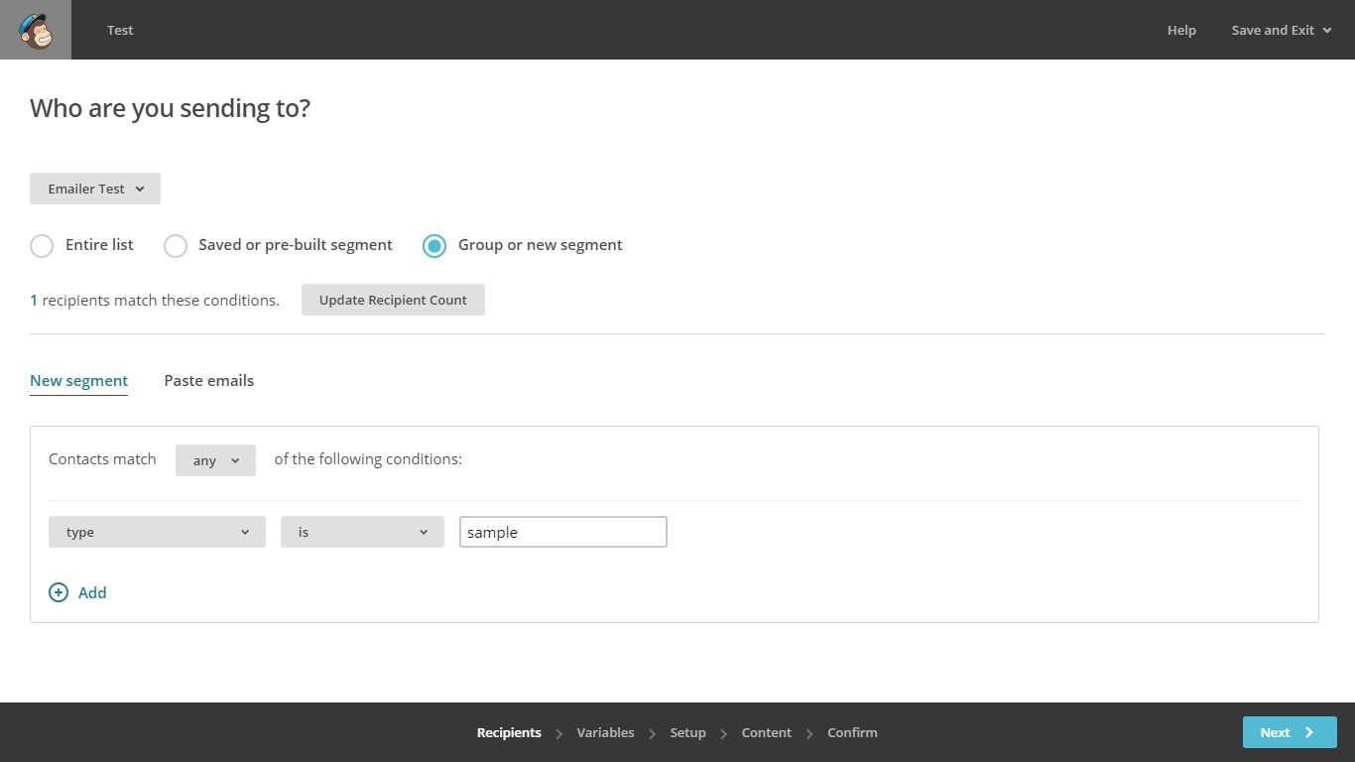The width and height of the screenshot is (1355, 762).
Task: Navigate to the Content step
Action: (766, 732)
